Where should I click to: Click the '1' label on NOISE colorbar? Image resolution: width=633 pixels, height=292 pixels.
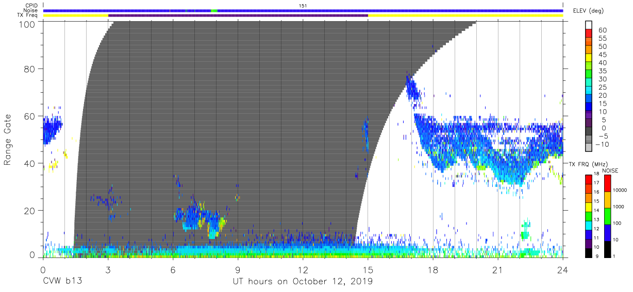[x=615, y=256]
